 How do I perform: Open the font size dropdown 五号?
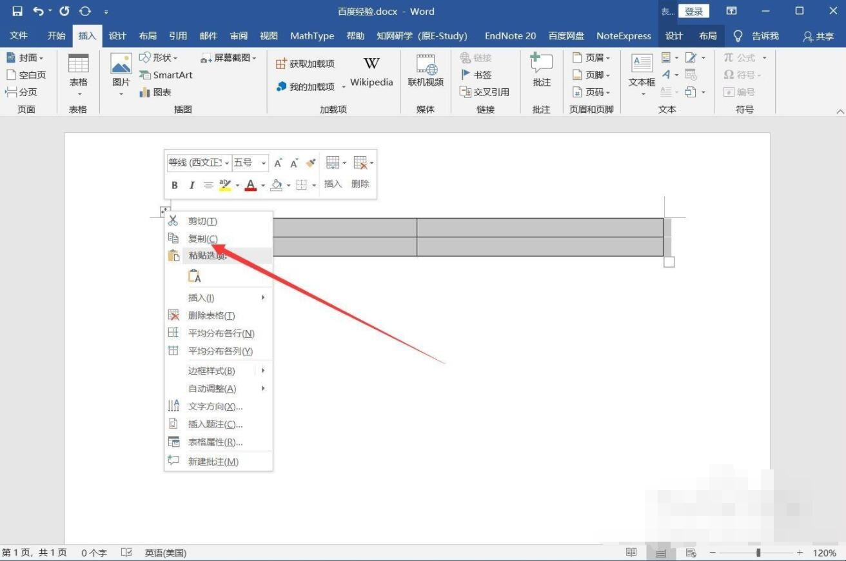[264, 163]
